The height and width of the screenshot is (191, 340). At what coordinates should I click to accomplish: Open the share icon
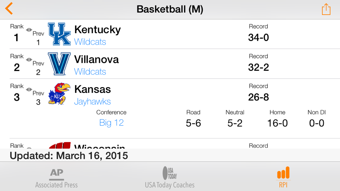pyautogui.click(x=326, y=9)
